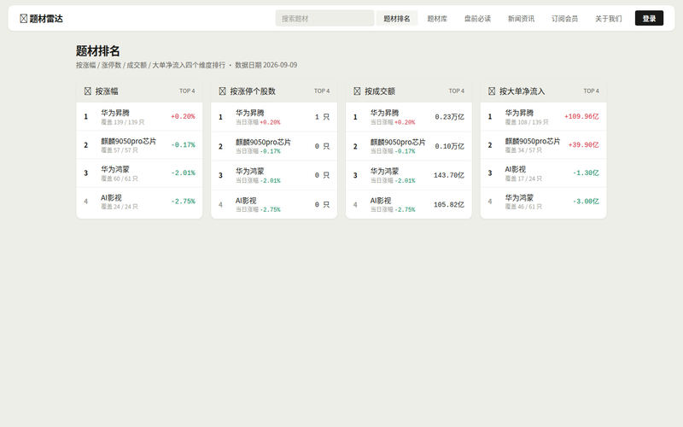683x427 pixels.
Task: Click the -3.00亿 net inflow value
Action: (x=586, y=202)
